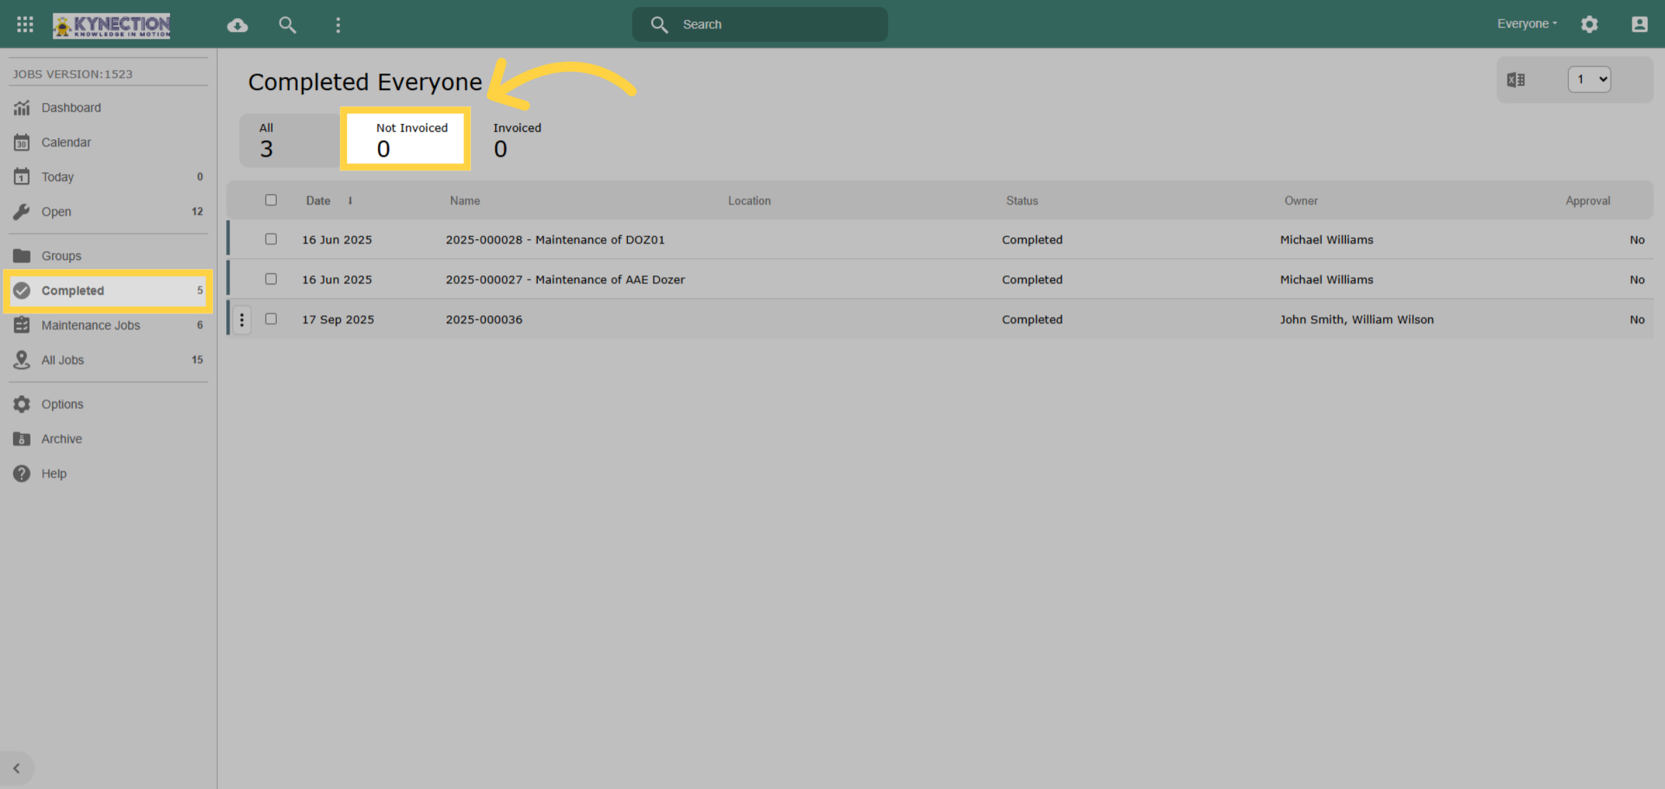Switch to the Invoiced tab

point(517,139)
